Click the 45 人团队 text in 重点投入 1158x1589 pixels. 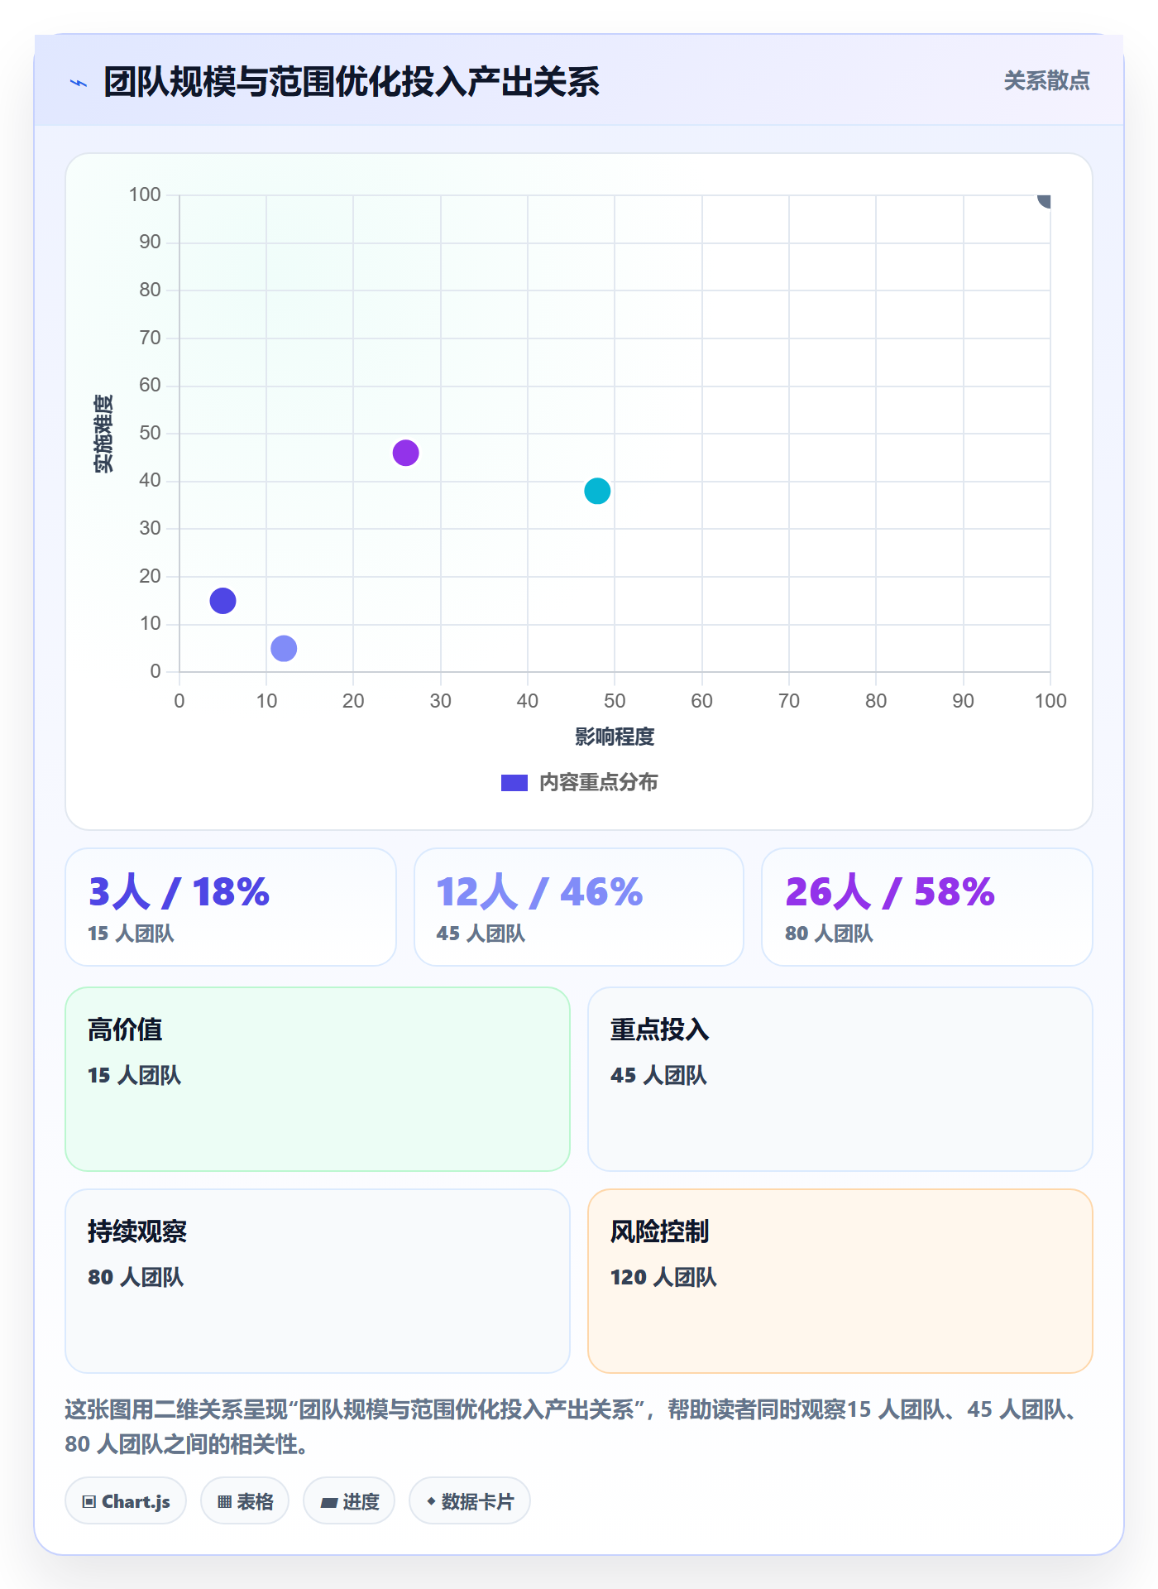coord(658,1076)
